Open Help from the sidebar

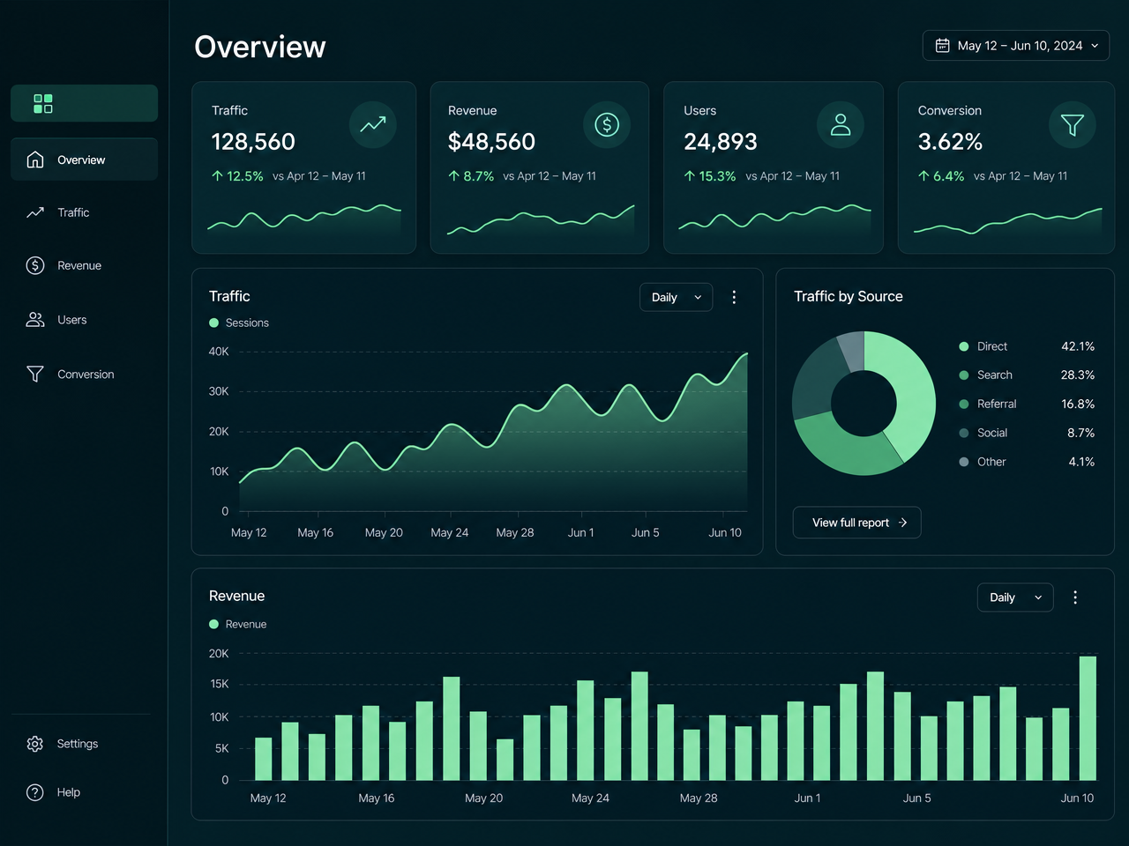coord(85,792)
